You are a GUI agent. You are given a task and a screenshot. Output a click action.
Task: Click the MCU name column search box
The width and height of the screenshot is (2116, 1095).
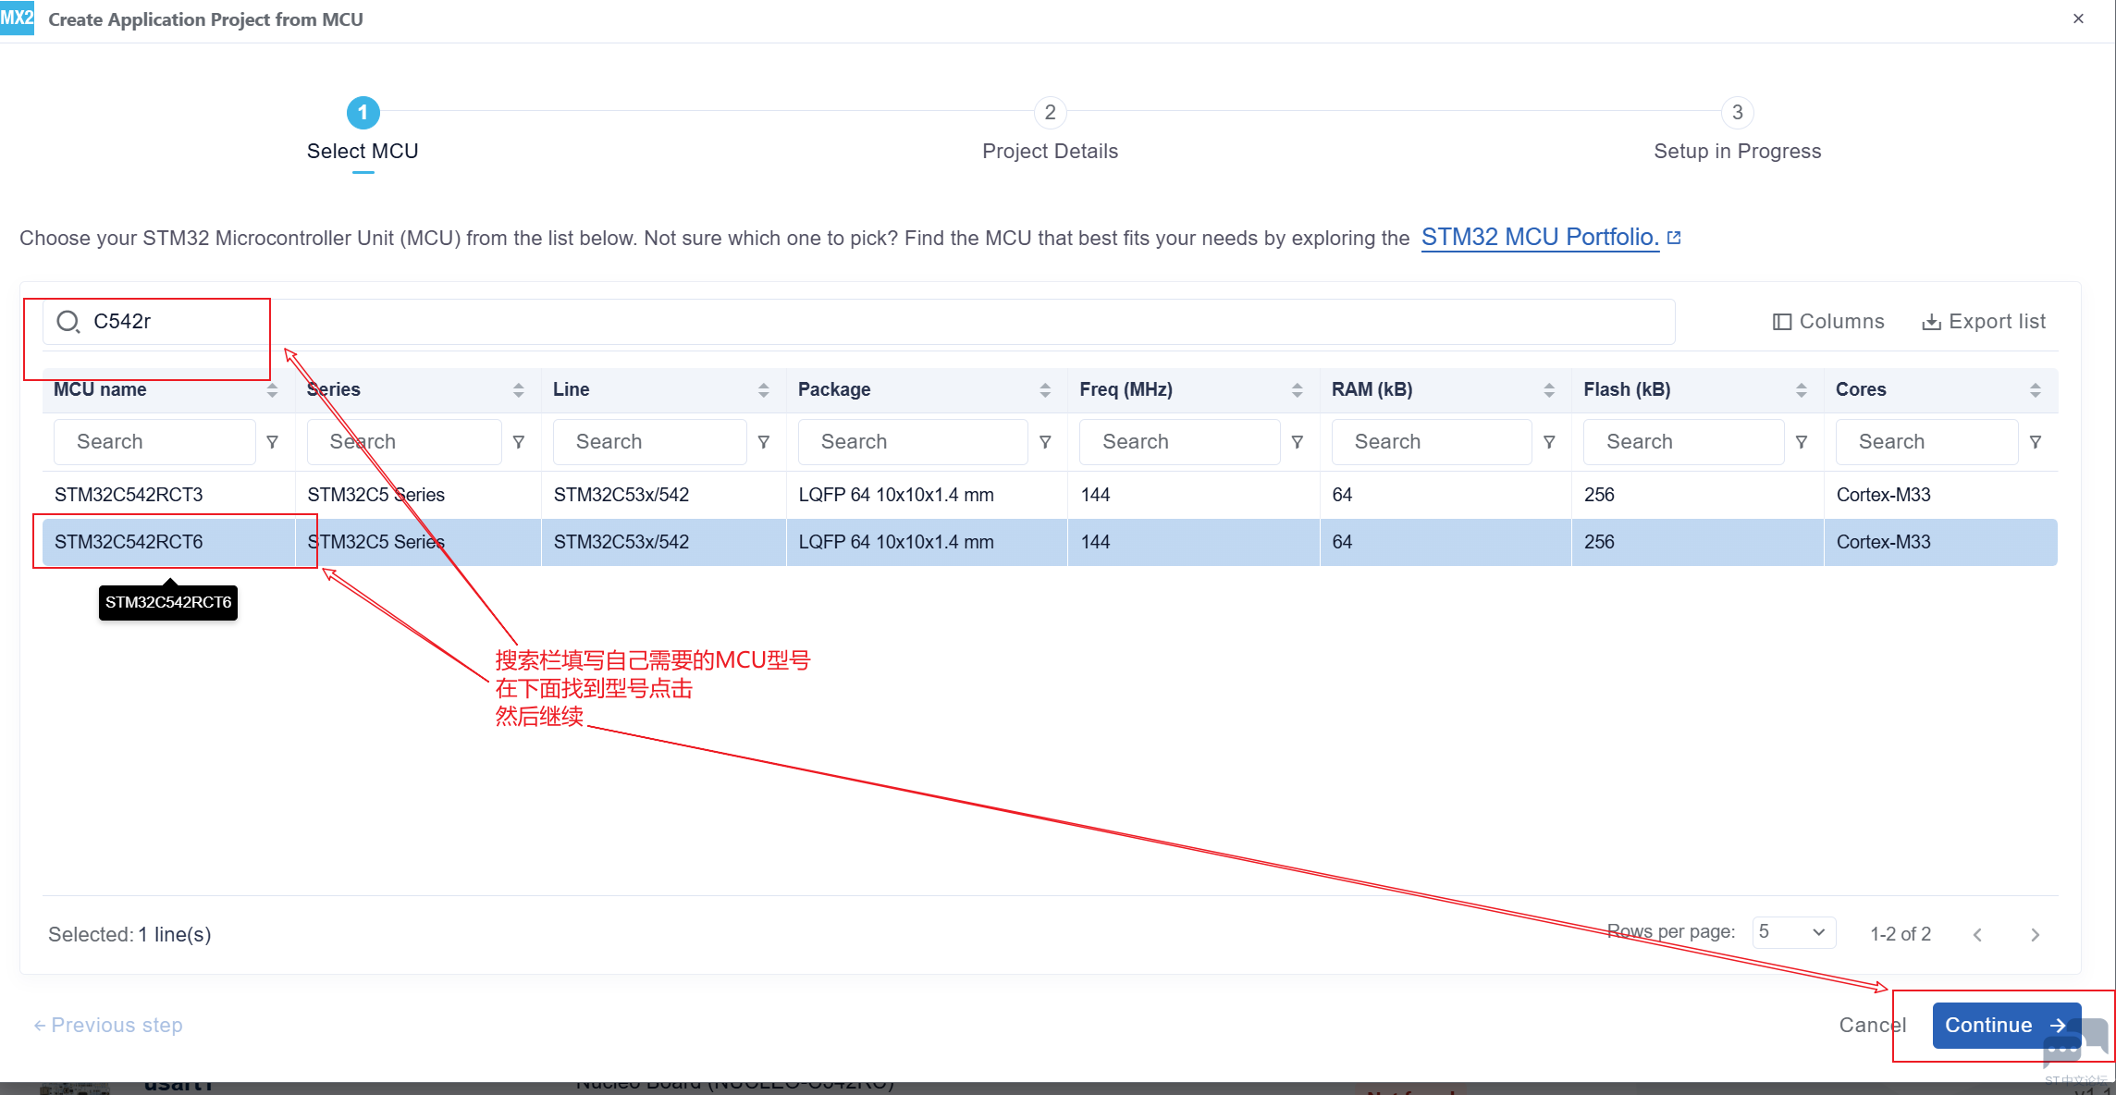[154, 442]
